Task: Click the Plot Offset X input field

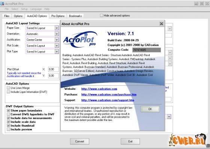Action: tap(53, 69)
